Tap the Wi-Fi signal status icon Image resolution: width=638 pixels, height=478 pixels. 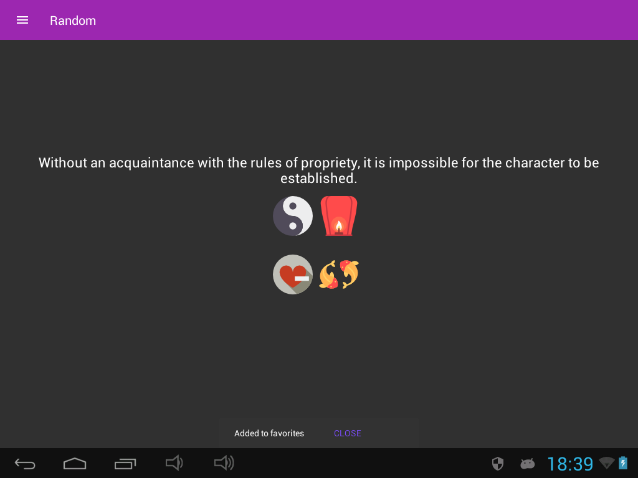pyautogui.click(x=607, y=463)
